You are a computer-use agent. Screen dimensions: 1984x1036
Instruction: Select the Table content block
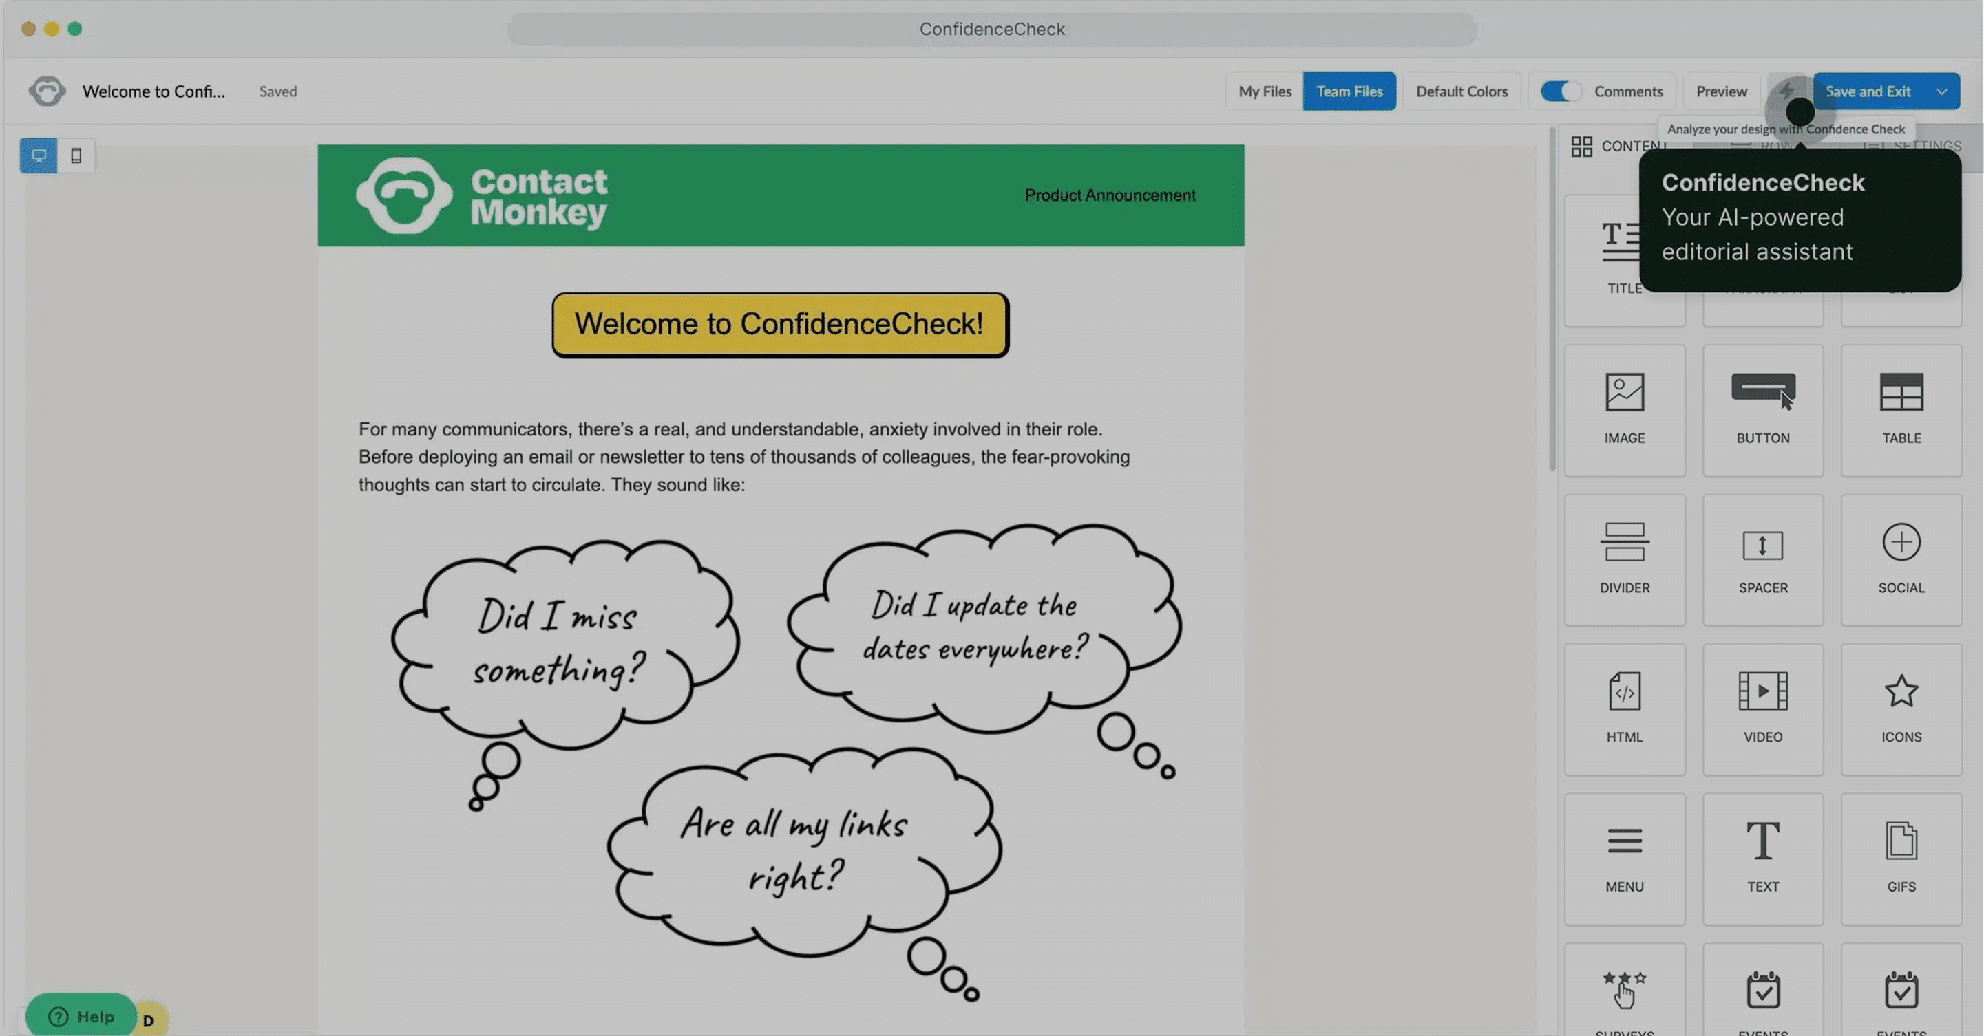point(1900,409)
